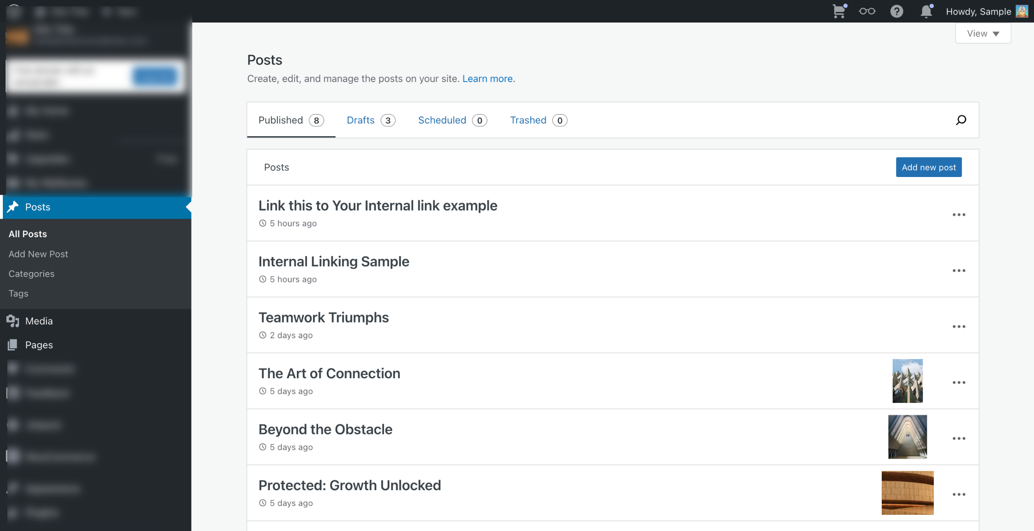This screenshot has width=1034, height=531.
Task: Click The Art of Connection thumbnail
Action: click(x=907, y=381)
